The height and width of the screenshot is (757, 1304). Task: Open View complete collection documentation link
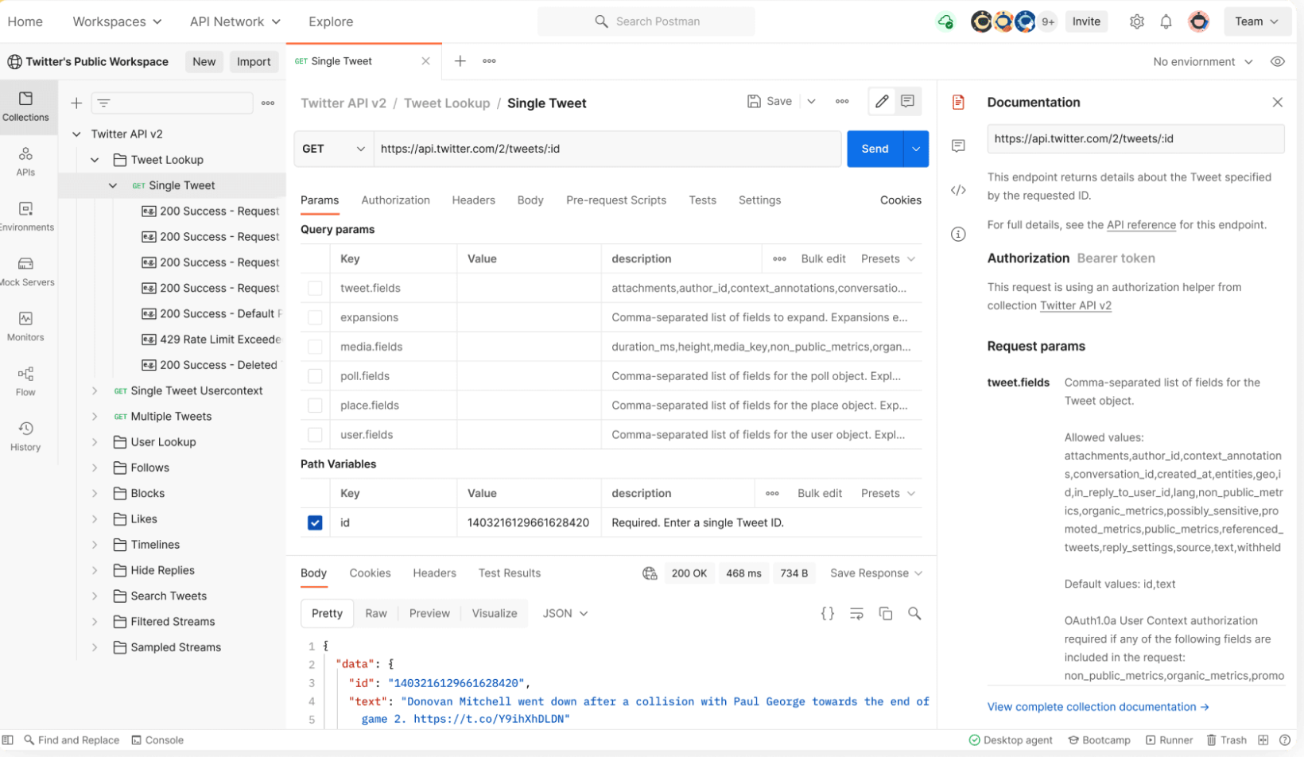coord(1097,707)
